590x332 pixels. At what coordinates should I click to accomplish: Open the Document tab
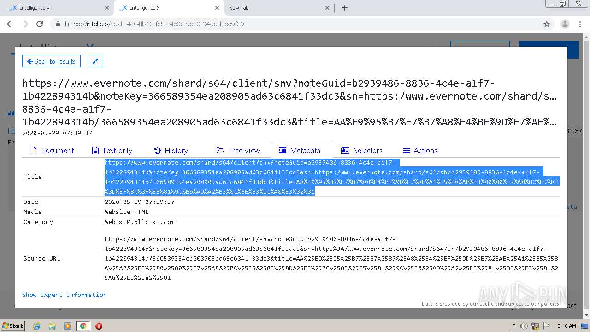(52, 150)
